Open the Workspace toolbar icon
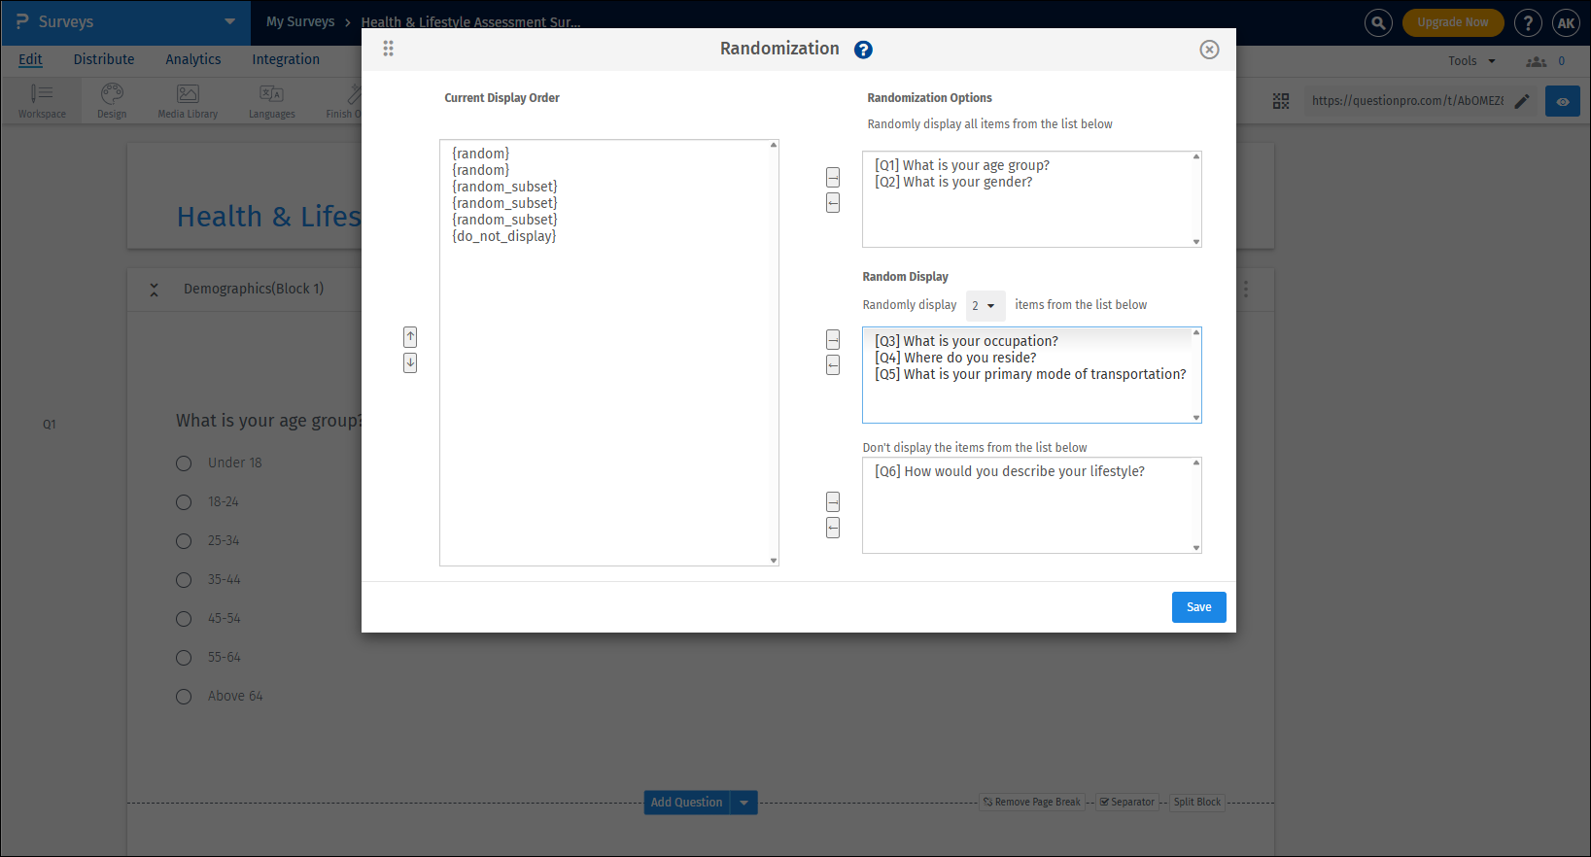 click(x=42, y=101)
